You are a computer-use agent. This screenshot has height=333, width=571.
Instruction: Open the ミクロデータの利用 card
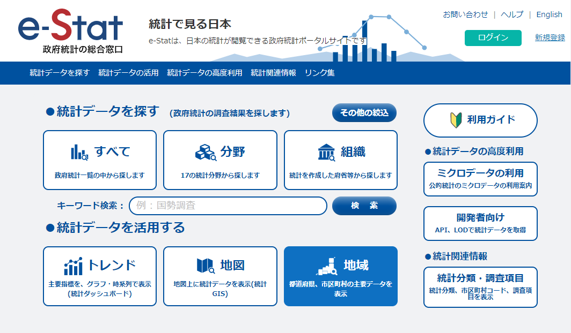(x=480, y=179)
